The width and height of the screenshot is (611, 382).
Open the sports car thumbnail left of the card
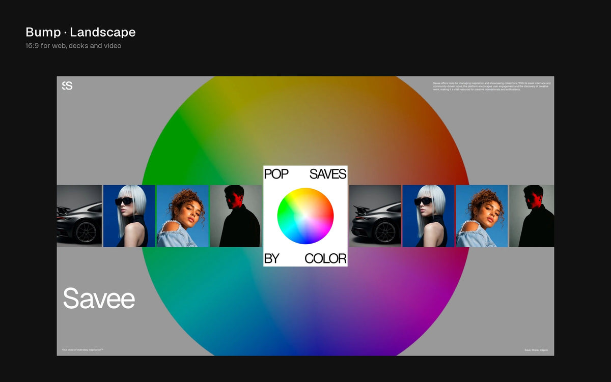[79, 216]
